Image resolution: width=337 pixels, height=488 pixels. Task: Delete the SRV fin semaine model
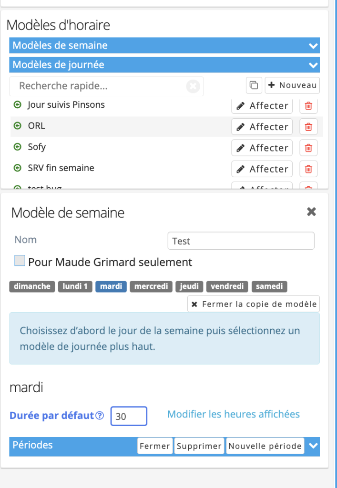click(x=308, y=169)
